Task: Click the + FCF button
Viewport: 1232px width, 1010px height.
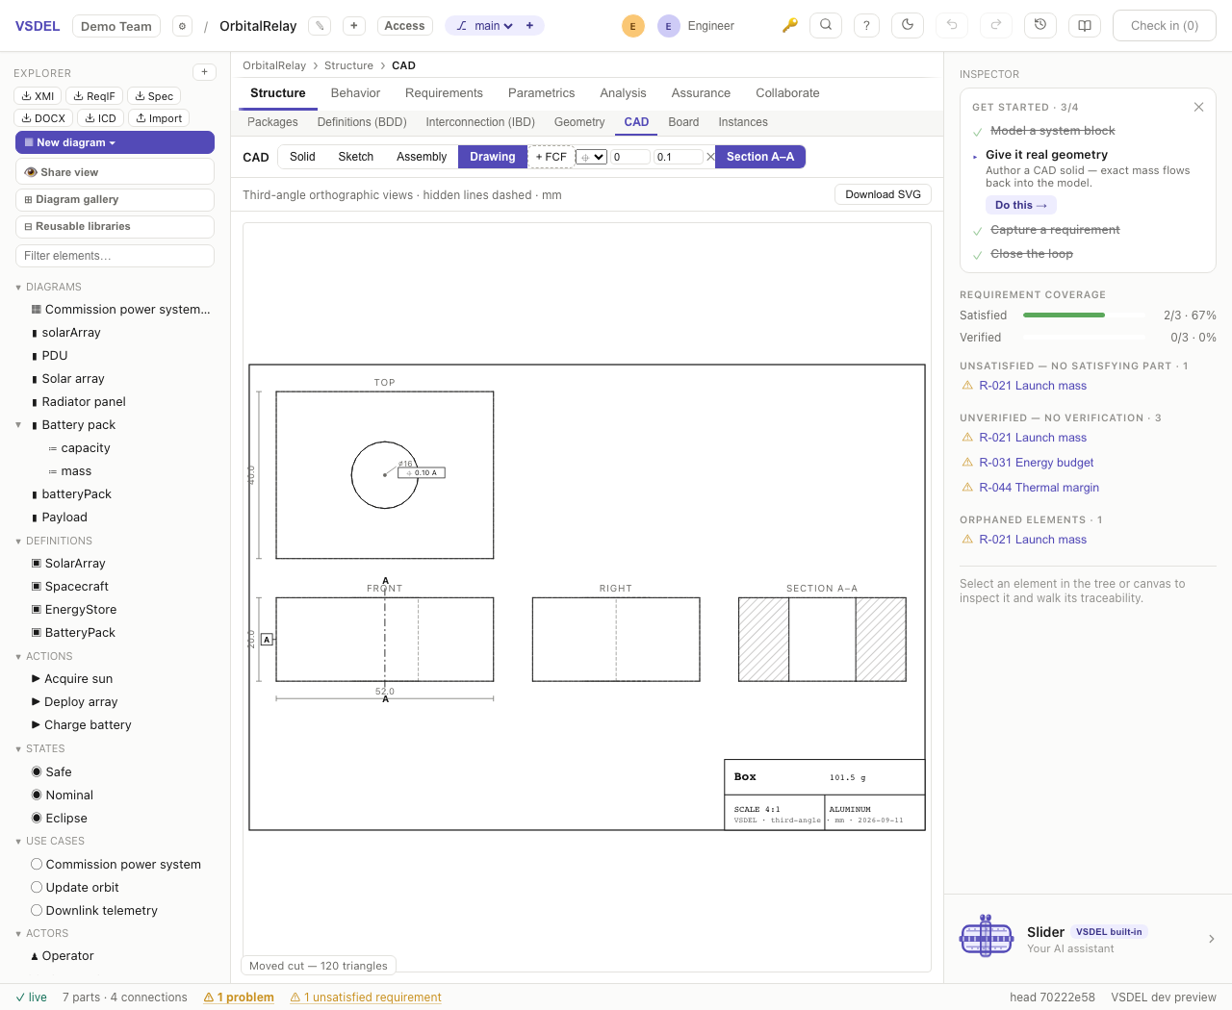Action: pos(551,157)
